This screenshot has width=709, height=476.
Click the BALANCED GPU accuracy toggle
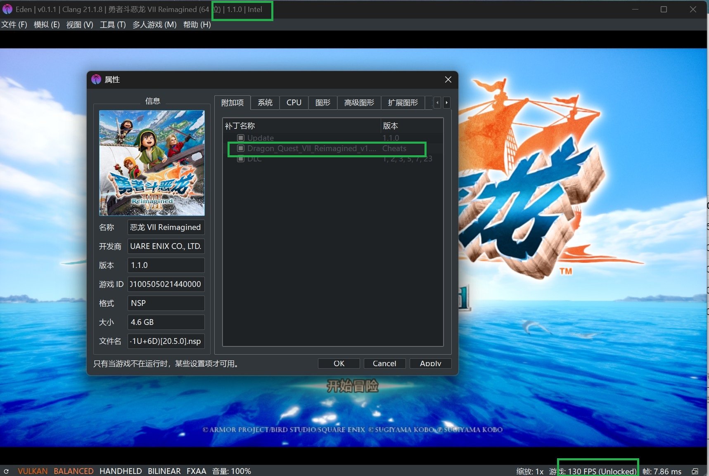pyautogui.click(x=74, y=471)
